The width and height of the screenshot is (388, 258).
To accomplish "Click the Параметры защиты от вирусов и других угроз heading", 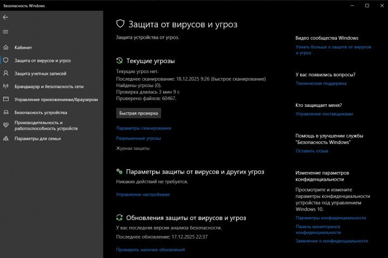I will [195, 172].
